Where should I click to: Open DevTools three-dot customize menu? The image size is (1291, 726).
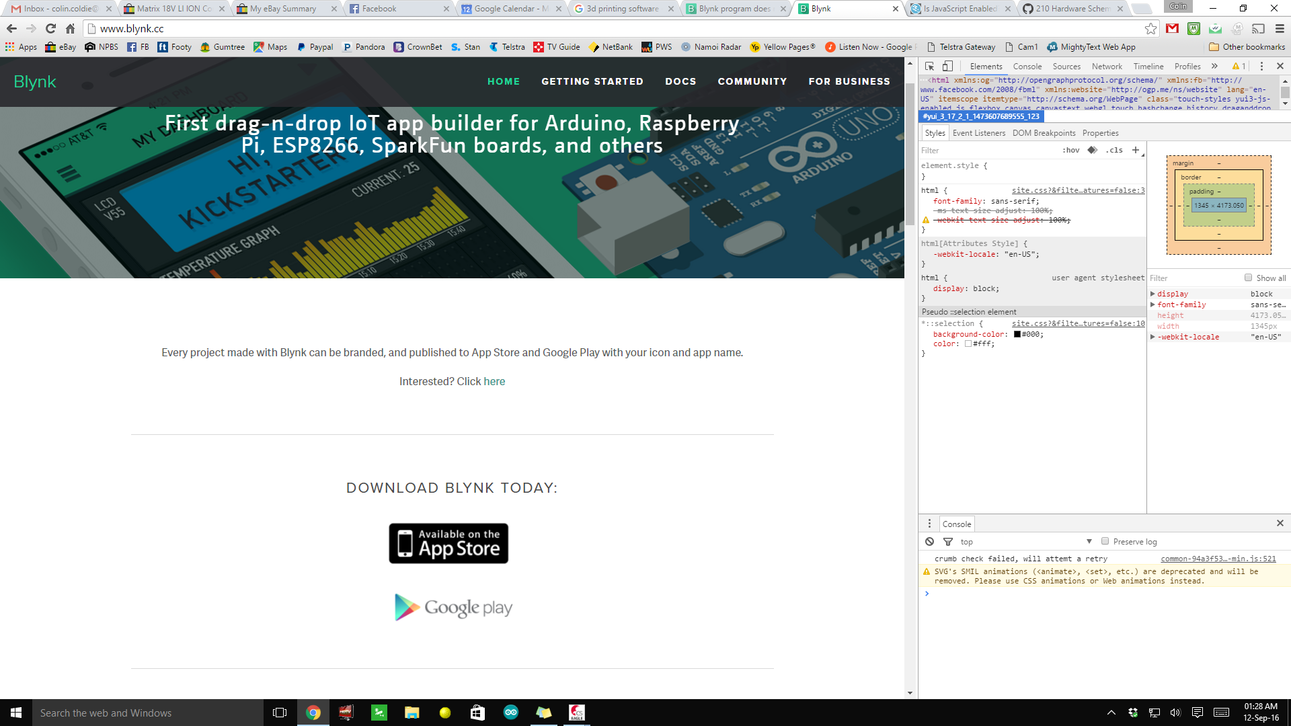(1261, 66)
